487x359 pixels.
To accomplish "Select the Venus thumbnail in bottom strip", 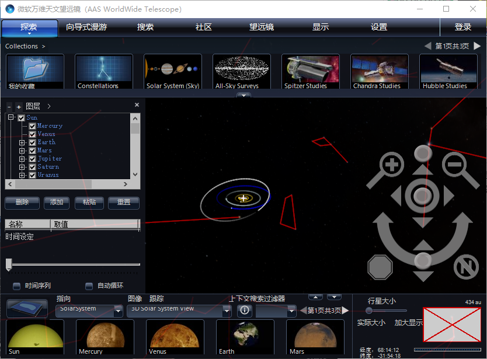I will (x=175, y=337).
